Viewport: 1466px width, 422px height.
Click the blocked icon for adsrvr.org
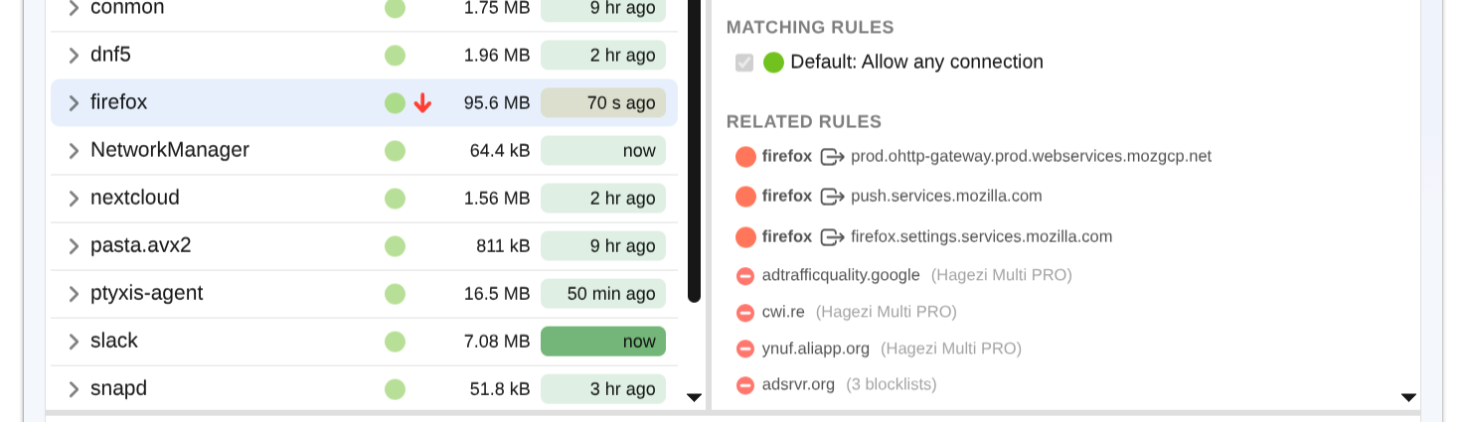tap(745, 385)
